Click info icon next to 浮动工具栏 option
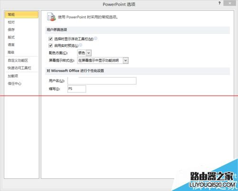The width and height of the screenshot is (238, 191). point(96,38)
